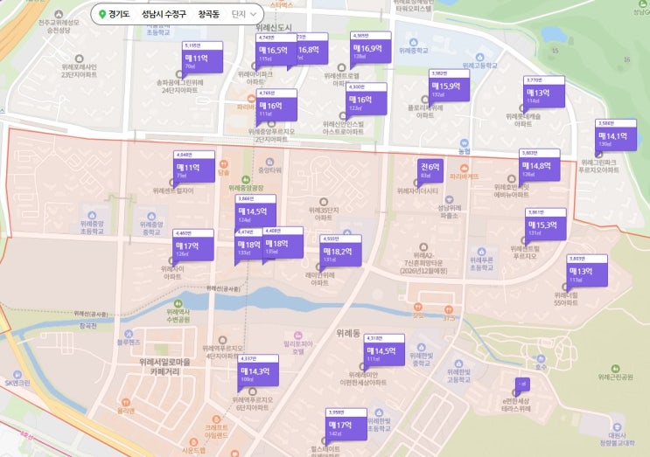Screen dimensions: 650x457
Task: Click the 농협 bank icon
Action: (465, 143)
